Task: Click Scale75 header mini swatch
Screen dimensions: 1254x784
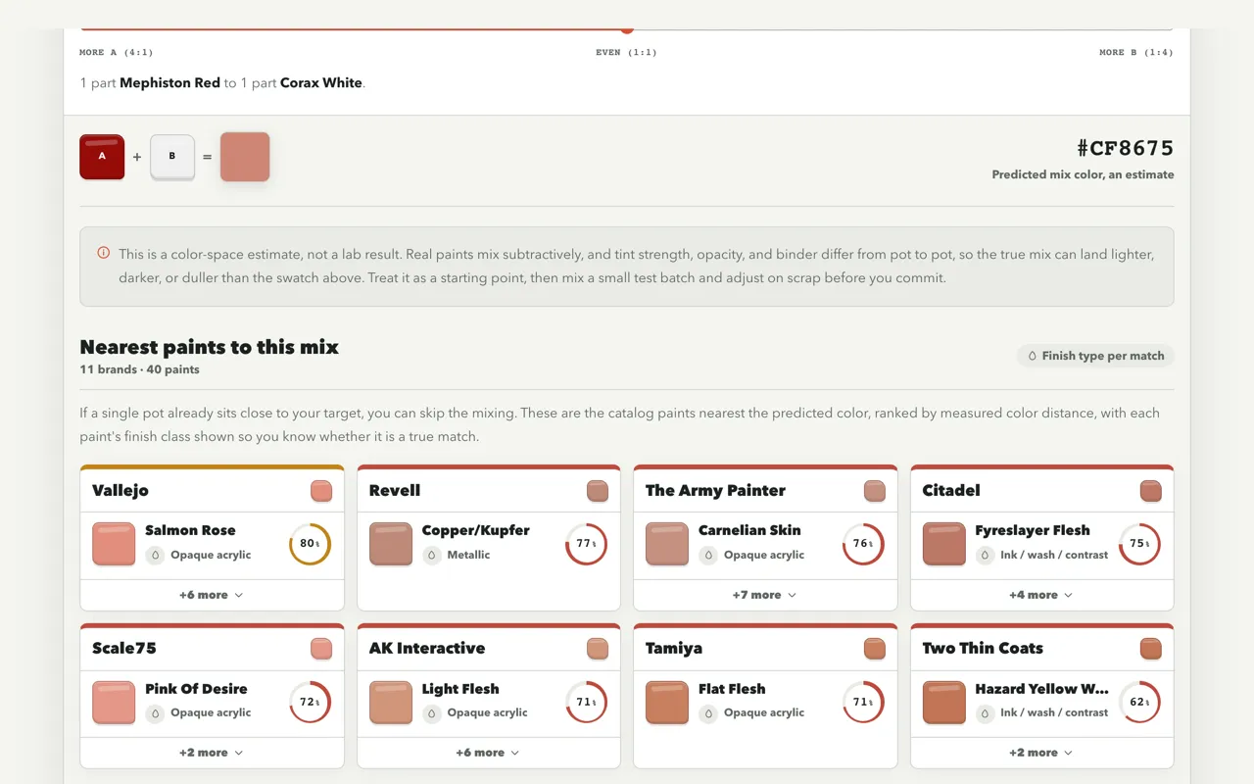Action: tap(321, 649)
